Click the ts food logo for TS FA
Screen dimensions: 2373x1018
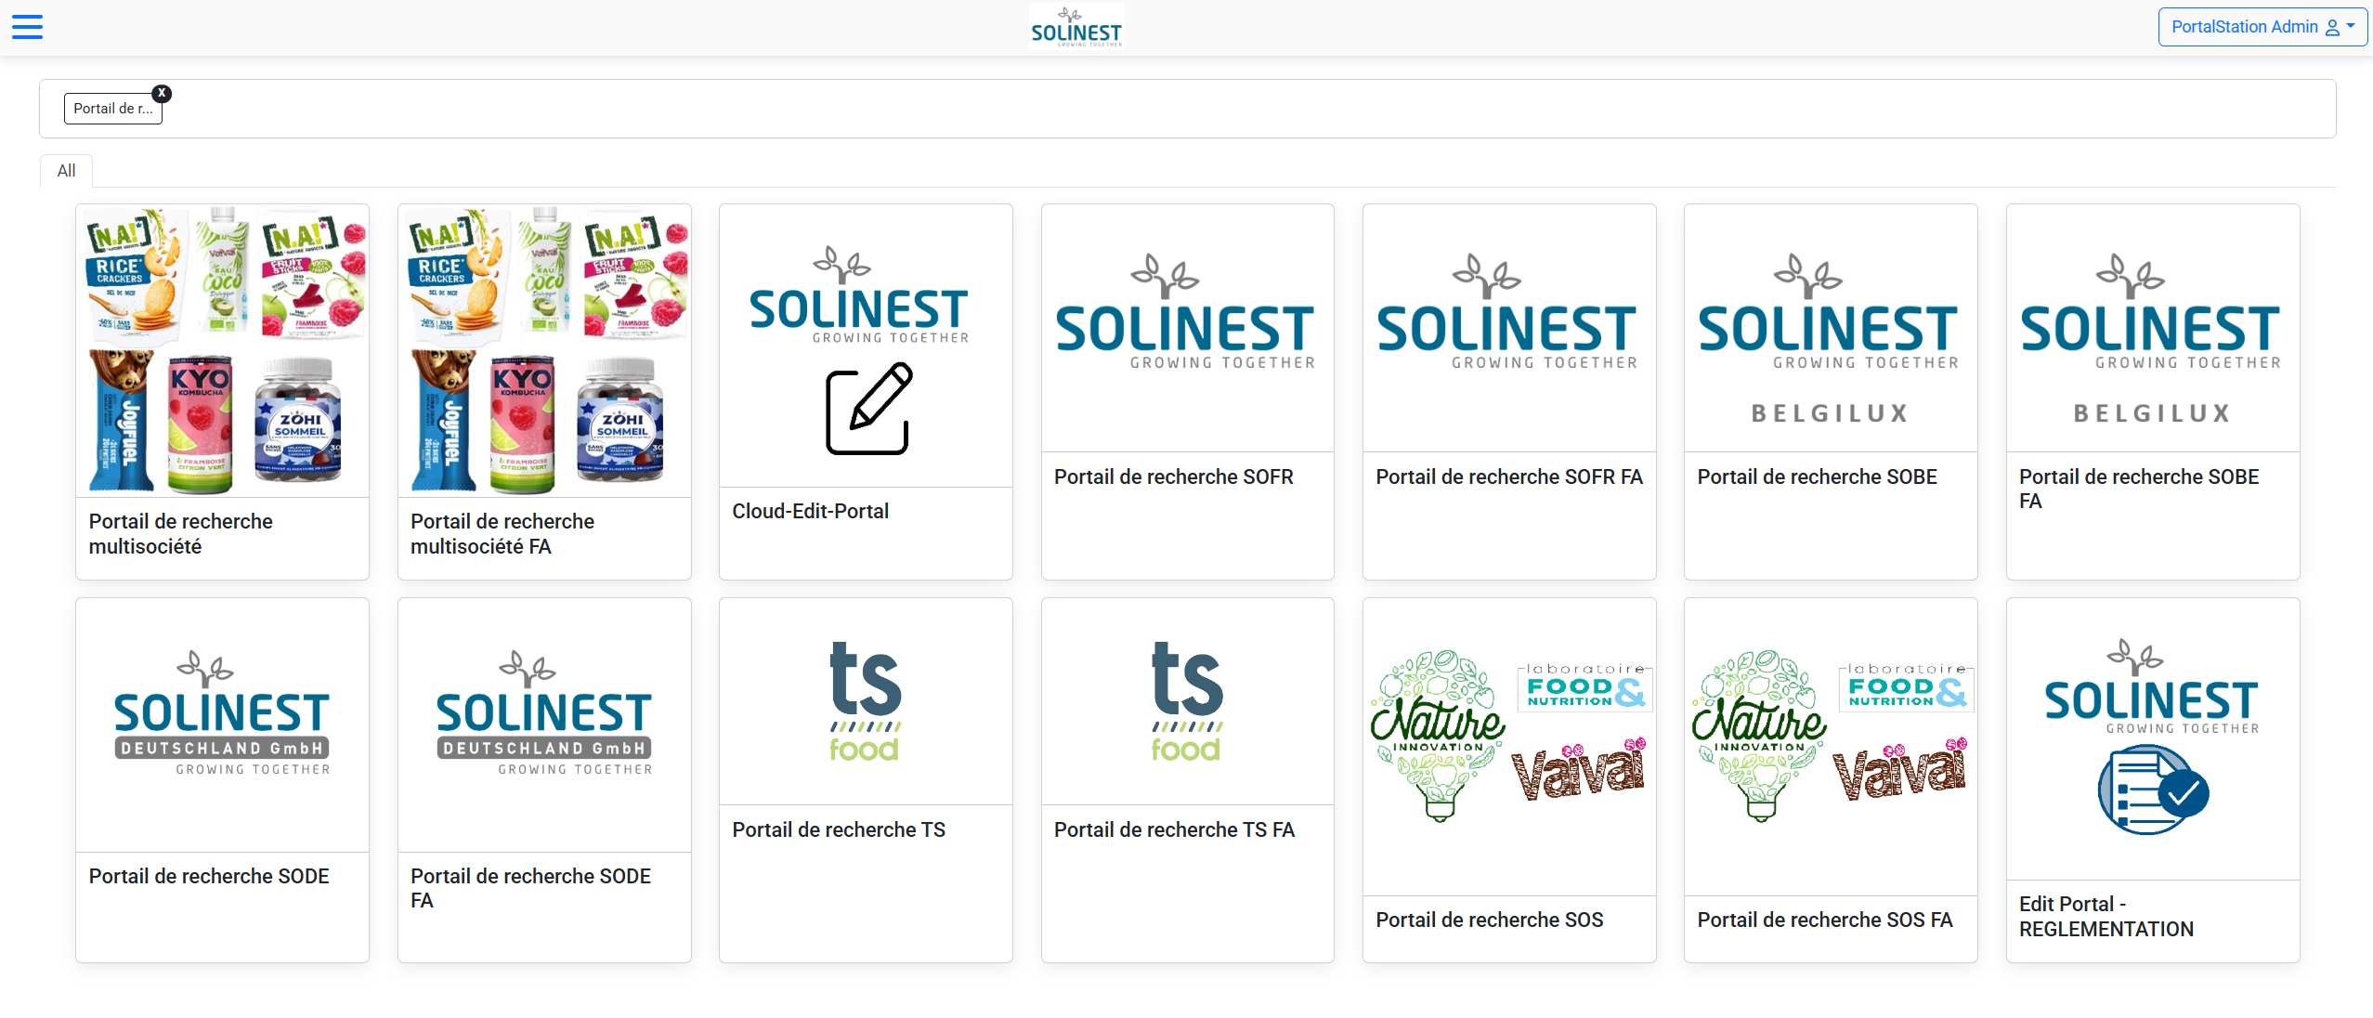1187,701
